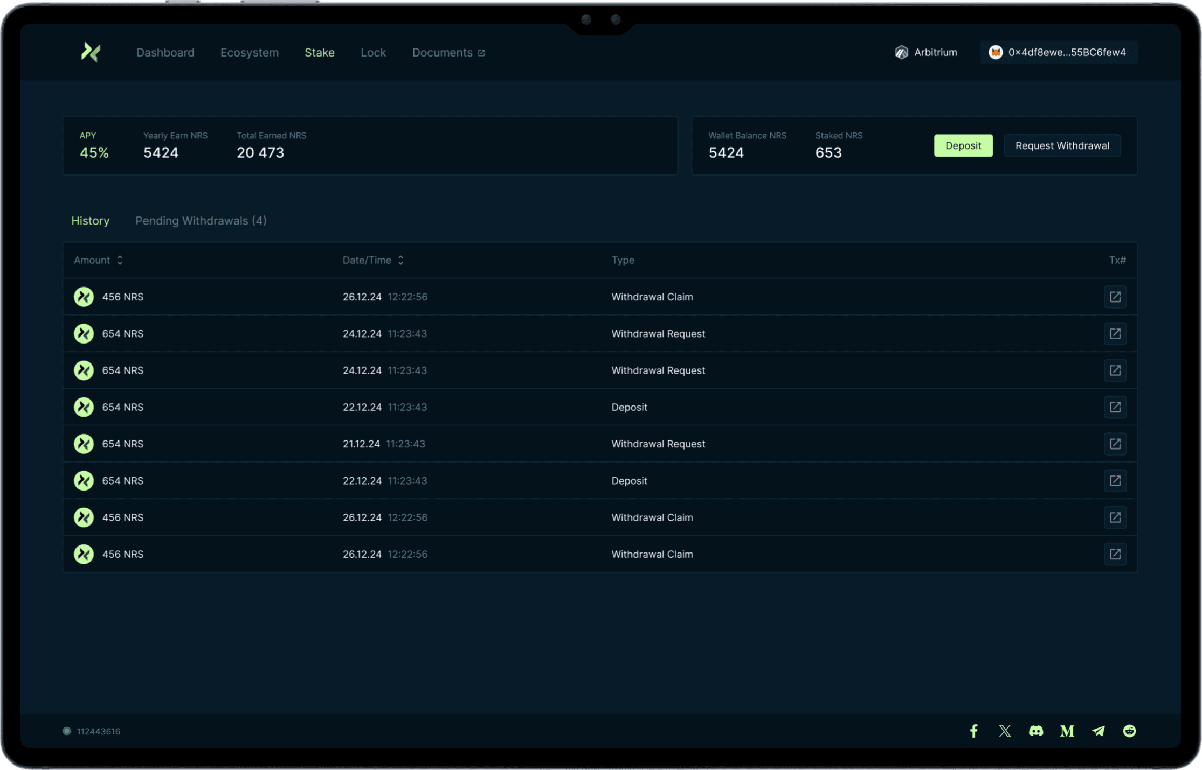Open the X (Twitter) social link

(x=1004, y=731)
